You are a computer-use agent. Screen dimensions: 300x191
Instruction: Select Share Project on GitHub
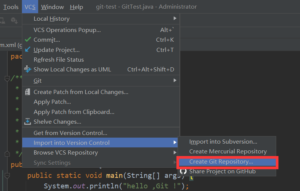[x=227, y=171]
